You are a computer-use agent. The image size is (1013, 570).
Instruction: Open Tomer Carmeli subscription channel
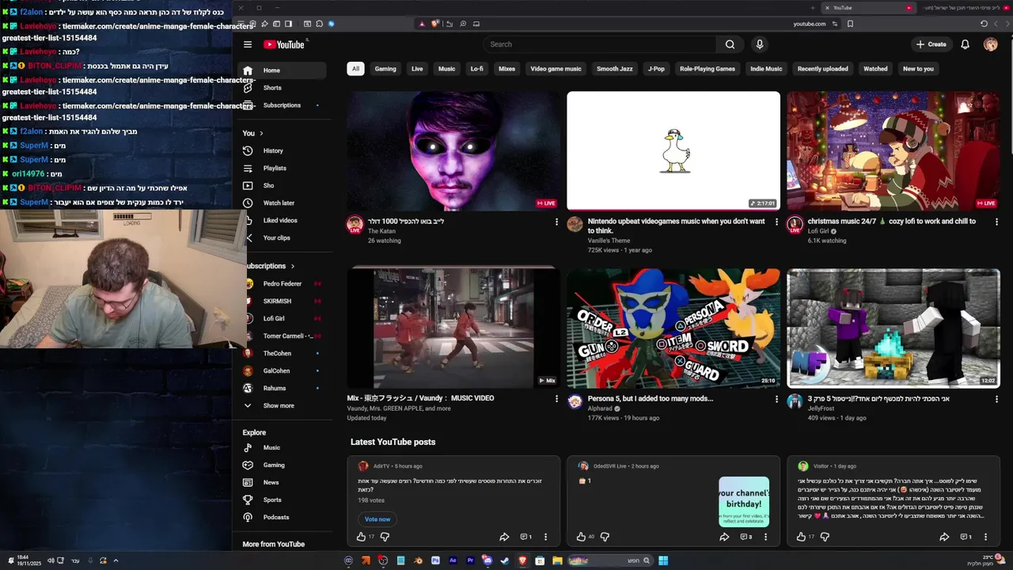pos(283,336)
